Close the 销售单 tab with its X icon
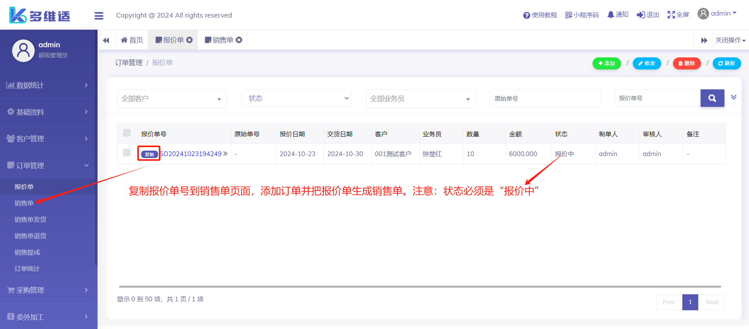749x329 pixels. (239, 40)
